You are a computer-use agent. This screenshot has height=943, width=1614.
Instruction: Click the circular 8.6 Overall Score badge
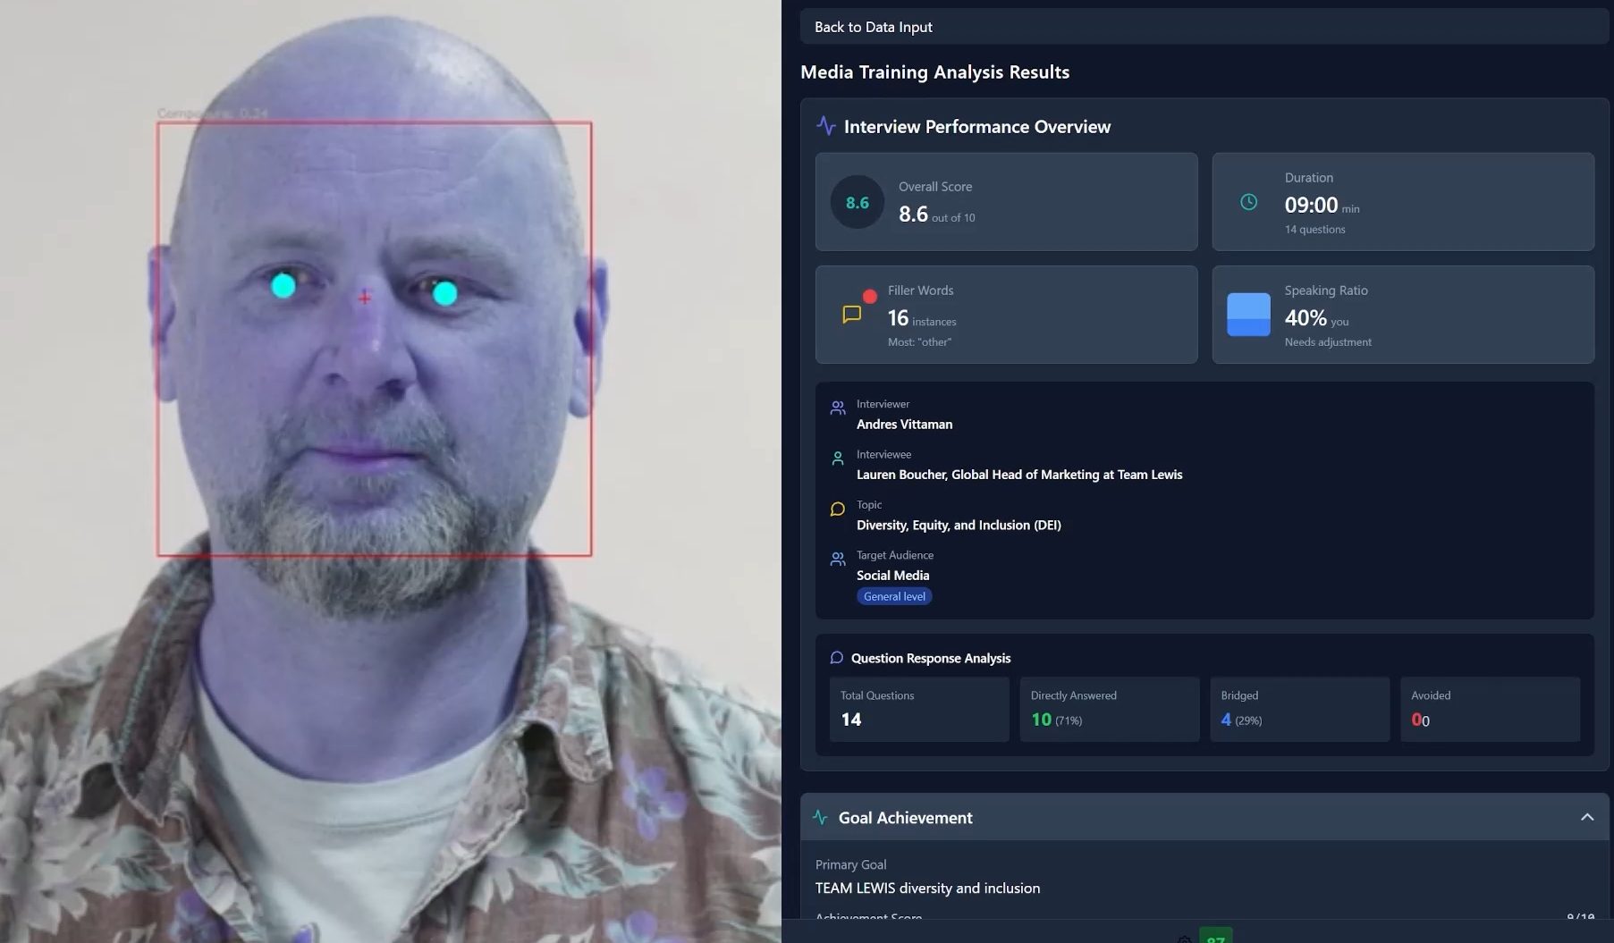(x=857, y=202)
